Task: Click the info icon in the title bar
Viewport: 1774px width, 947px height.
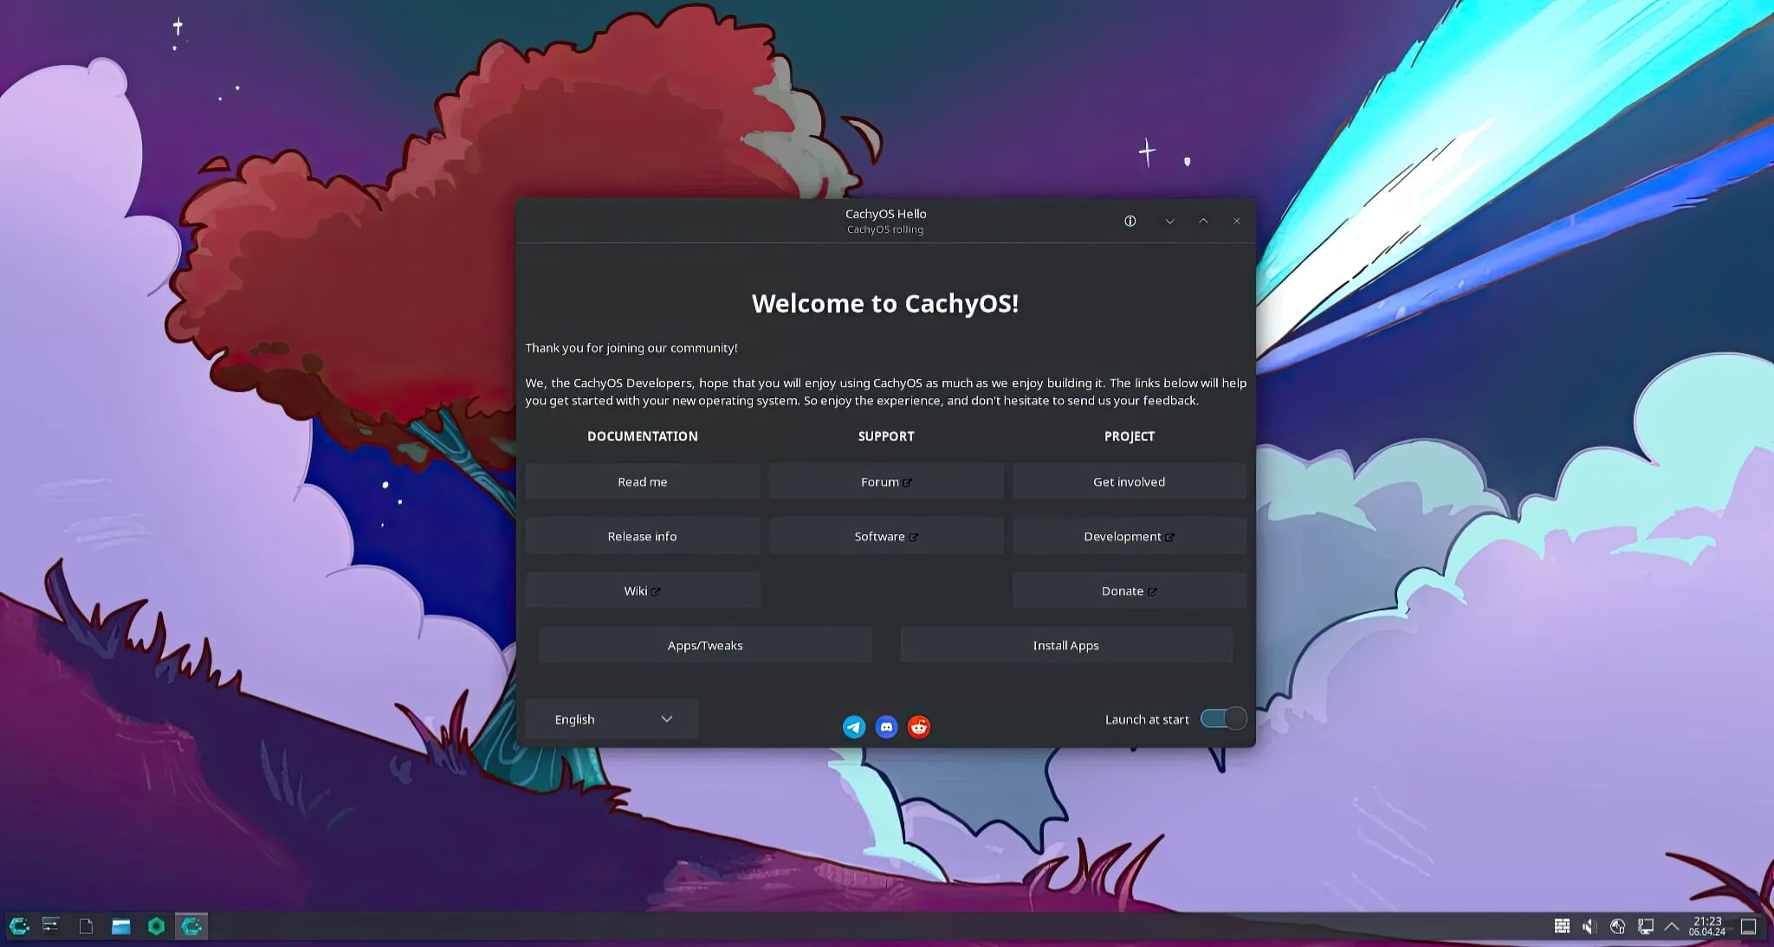Action: tap(1130, 221)
